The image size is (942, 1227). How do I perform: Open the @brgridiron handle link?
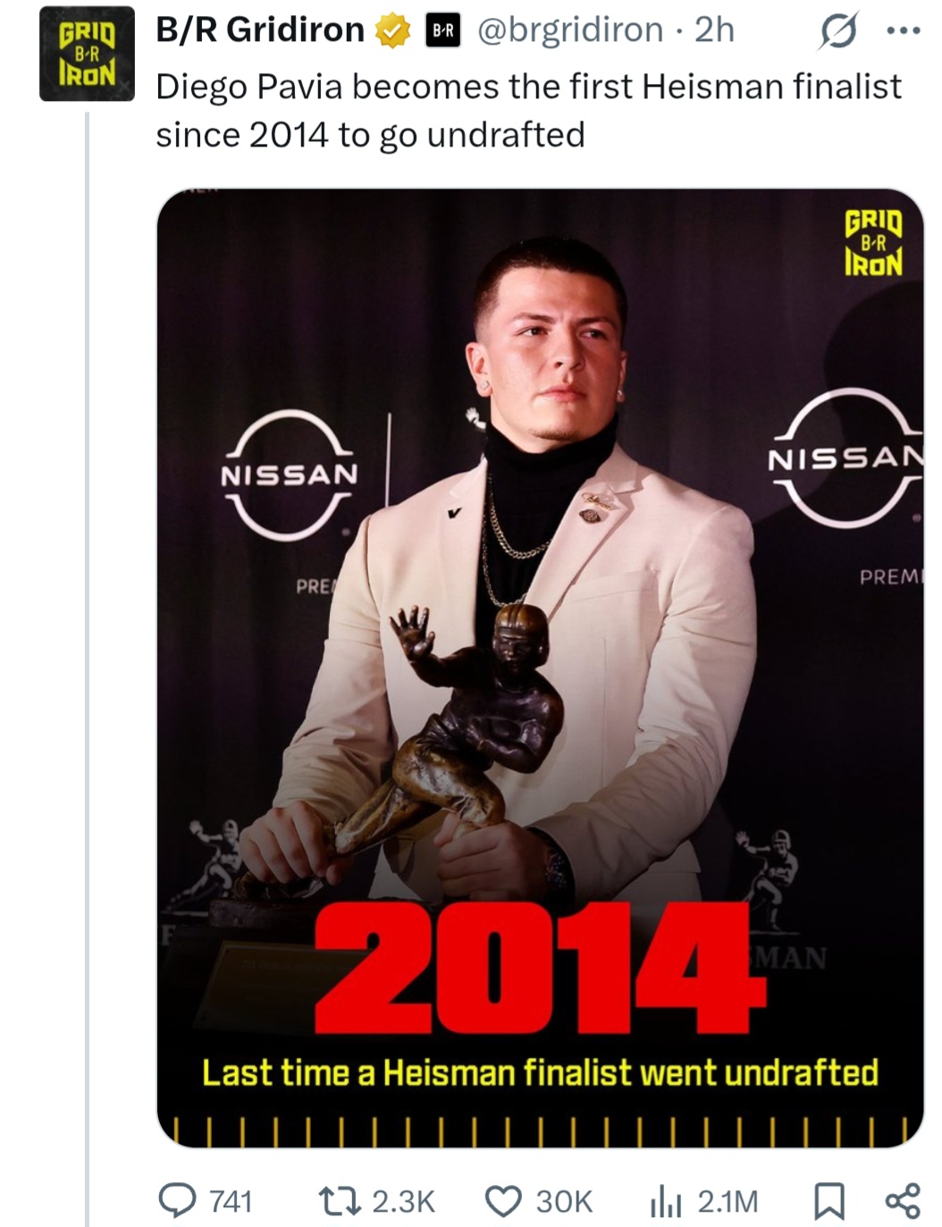[x=571, y=30]
